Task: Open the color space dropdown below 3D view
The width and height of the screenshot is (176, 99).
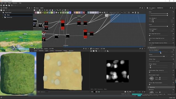Action: click(43, 92)
